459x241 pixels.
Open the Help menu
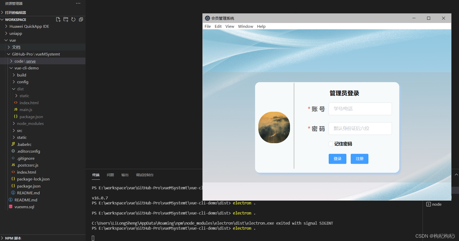(x=261, y=26)
